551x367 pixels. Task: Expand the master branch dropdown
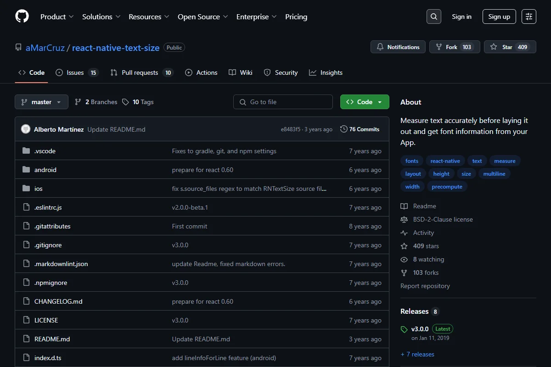pyautogui.click(x=41, y=102)
